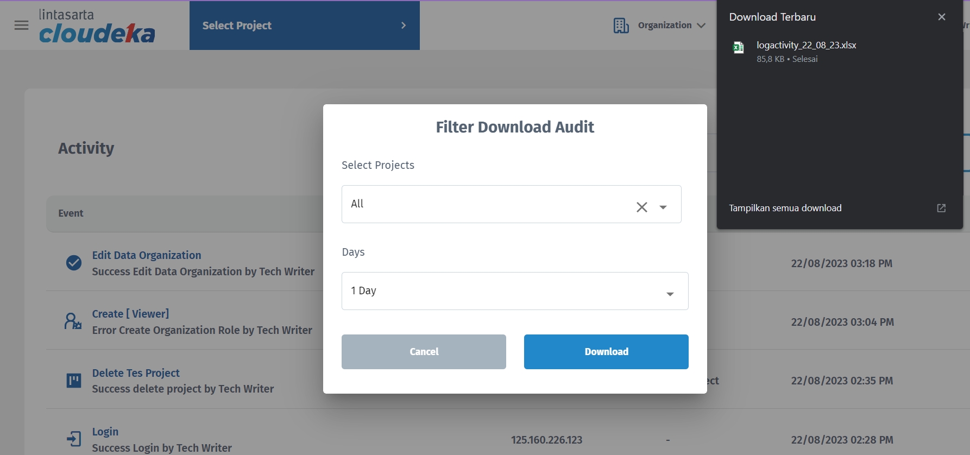Open logactivity_22_08_23.xlsx from downloads
Screen dimensions: 970x455
coord(806,45)
